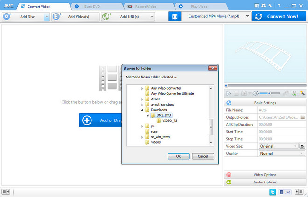Browse the output folder with the folder icon
Image resolution: width=308 pixels, height=197 pixels.
pos(302,117)
